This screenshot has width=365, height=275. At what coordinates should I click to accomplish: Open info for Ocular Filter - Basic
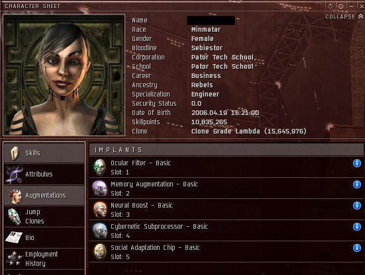click(x=356, y=163)
